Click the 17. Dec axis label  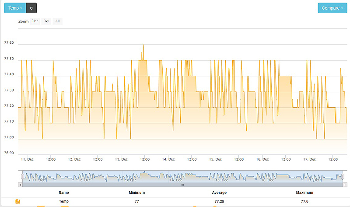309,159
